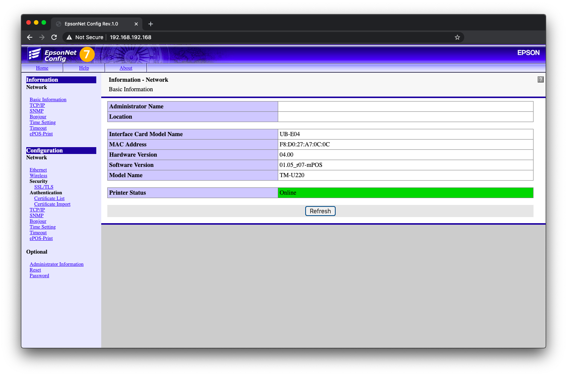
Task: Open SSL/TLS security settings
Action: pyautogui.click(x=44, y=187)
